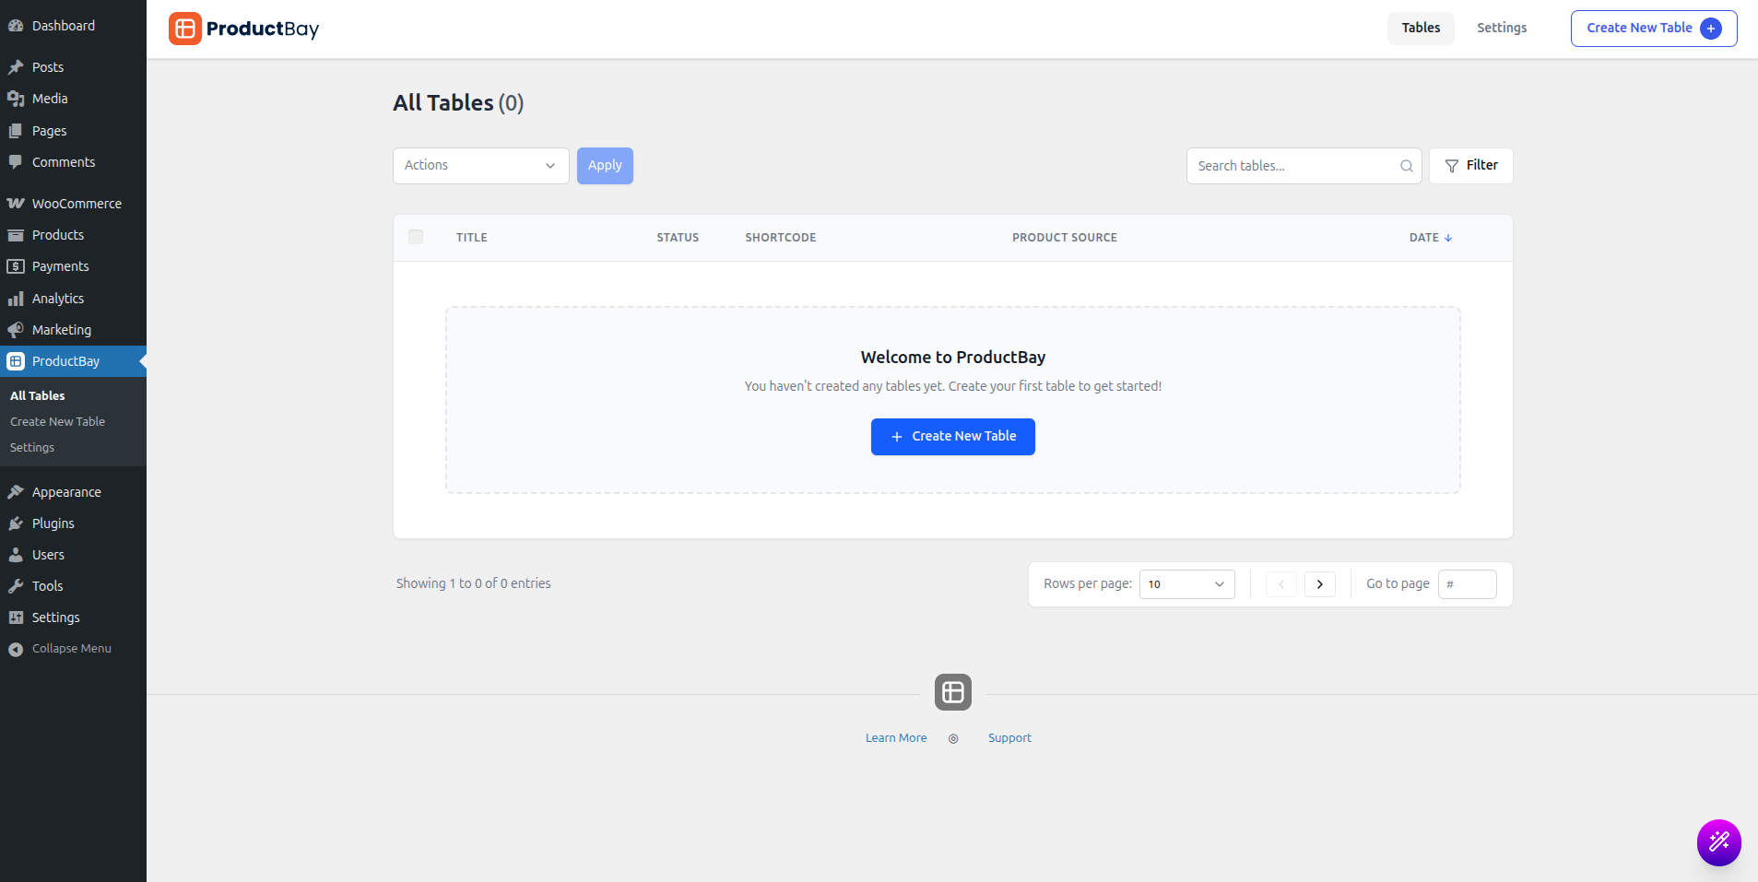Click the ProductBay logo in the top bar
This screenshot has width=1758, height=882.
242,29
